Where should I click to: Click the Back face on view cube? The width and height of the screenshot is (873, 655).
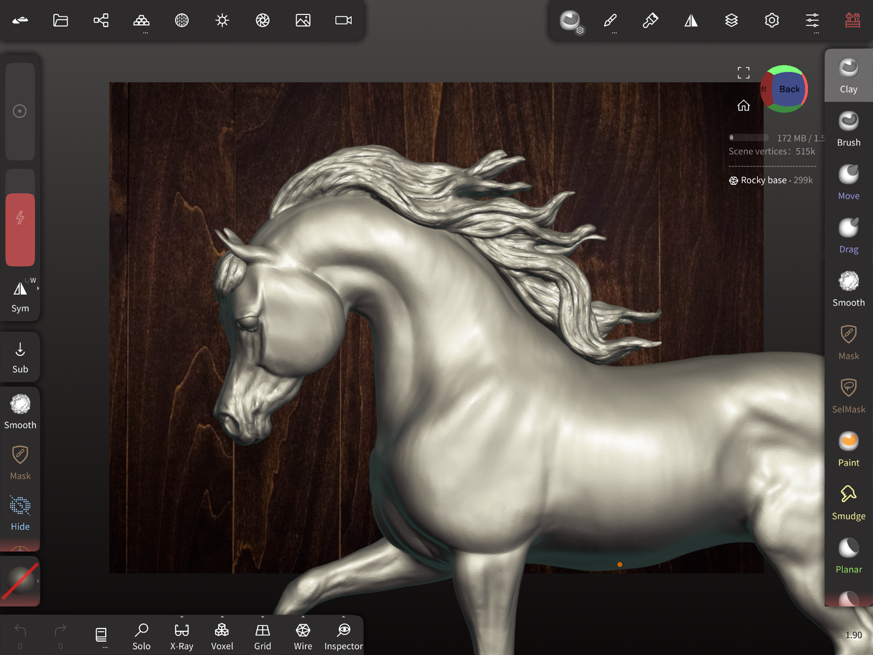click(x=788, y=89)
